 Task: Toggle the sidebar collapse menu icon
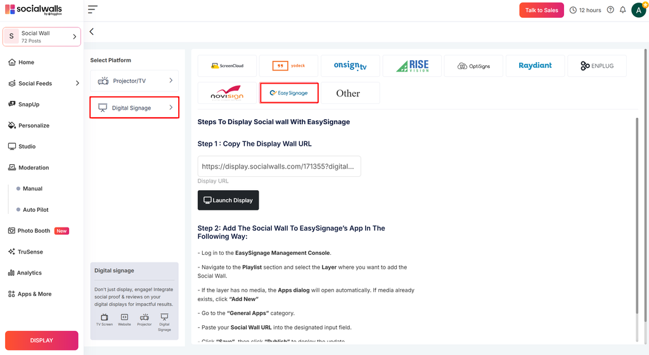tap(93, 10)
